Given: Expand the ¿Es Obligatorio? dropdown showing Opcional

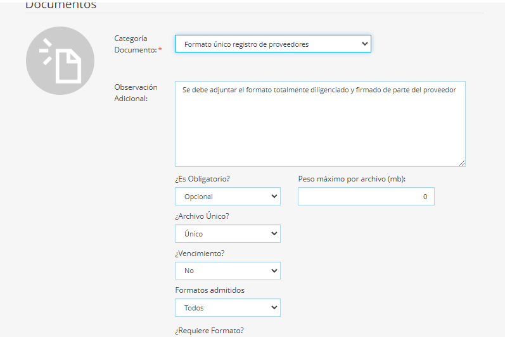Looking at the screenshot, I should coord(227,197).
